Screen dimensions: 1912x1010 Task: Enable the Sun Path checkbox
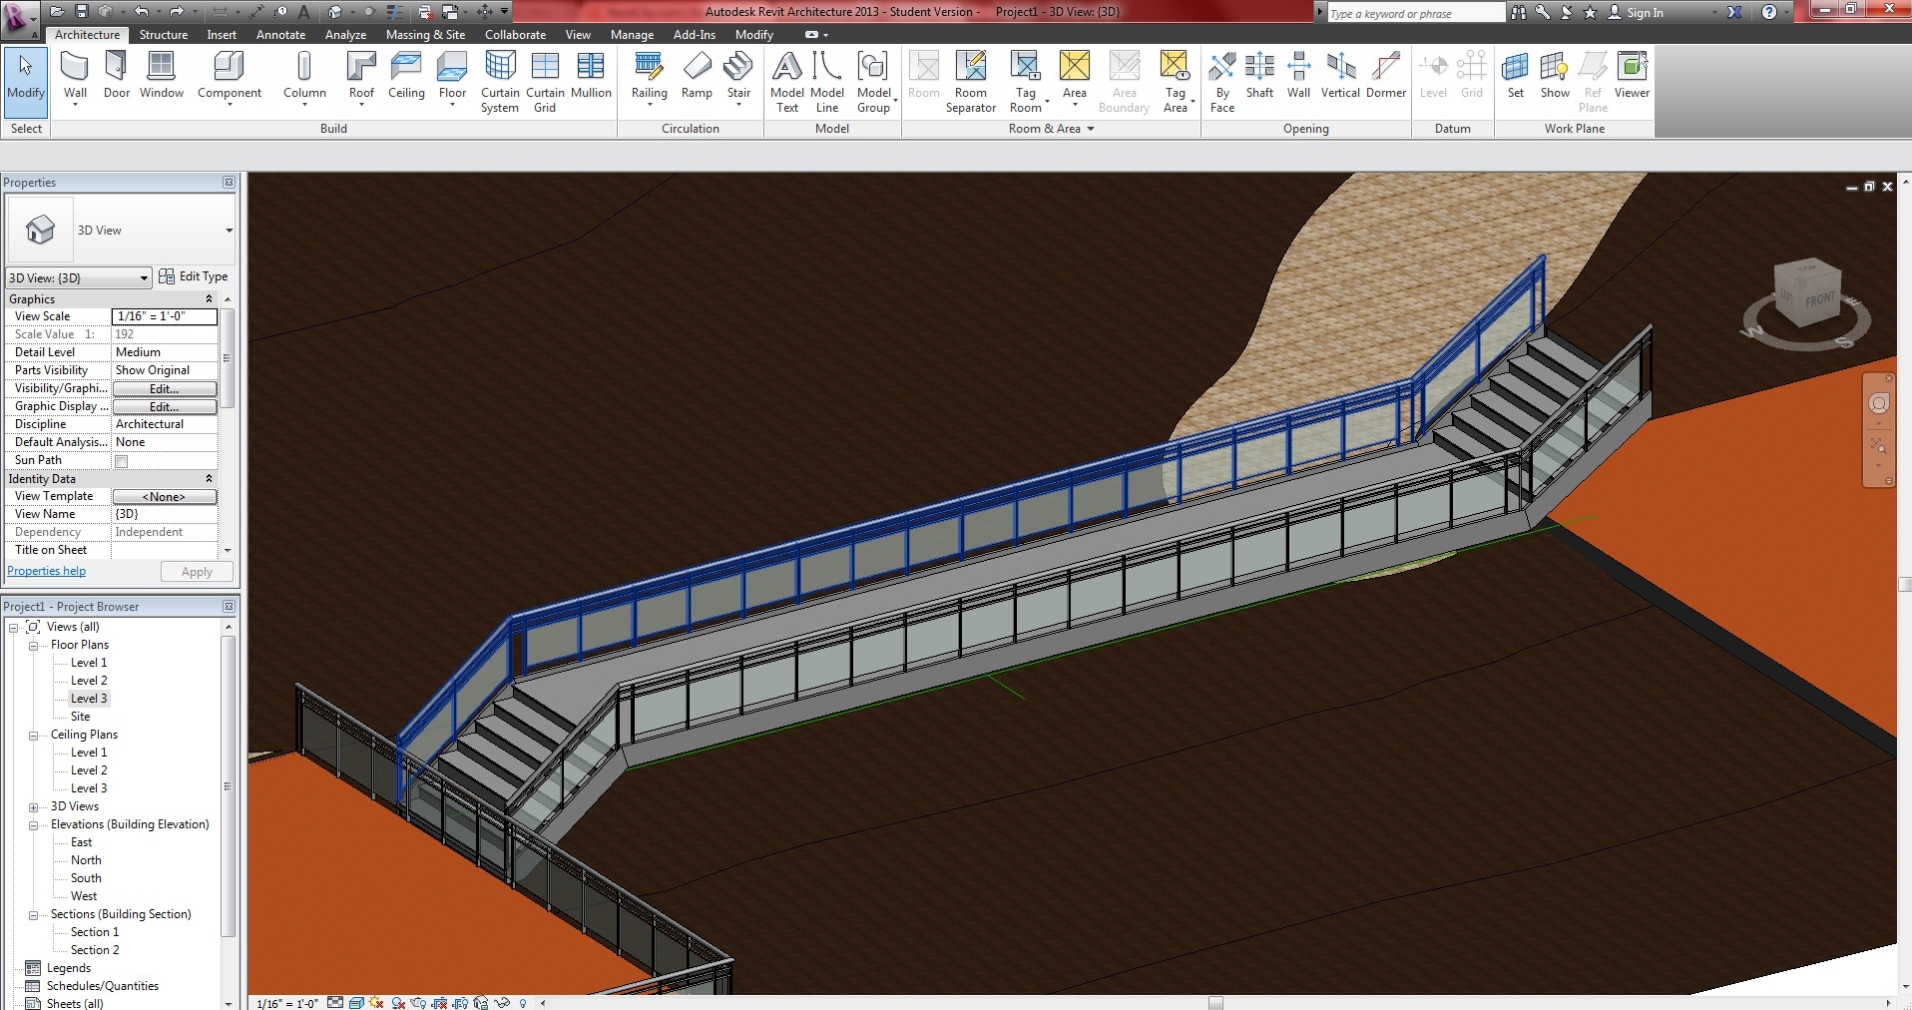[122, 461]
